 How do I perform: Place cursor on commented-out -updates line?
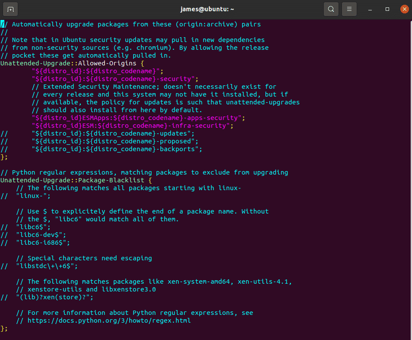click(97, 133)
